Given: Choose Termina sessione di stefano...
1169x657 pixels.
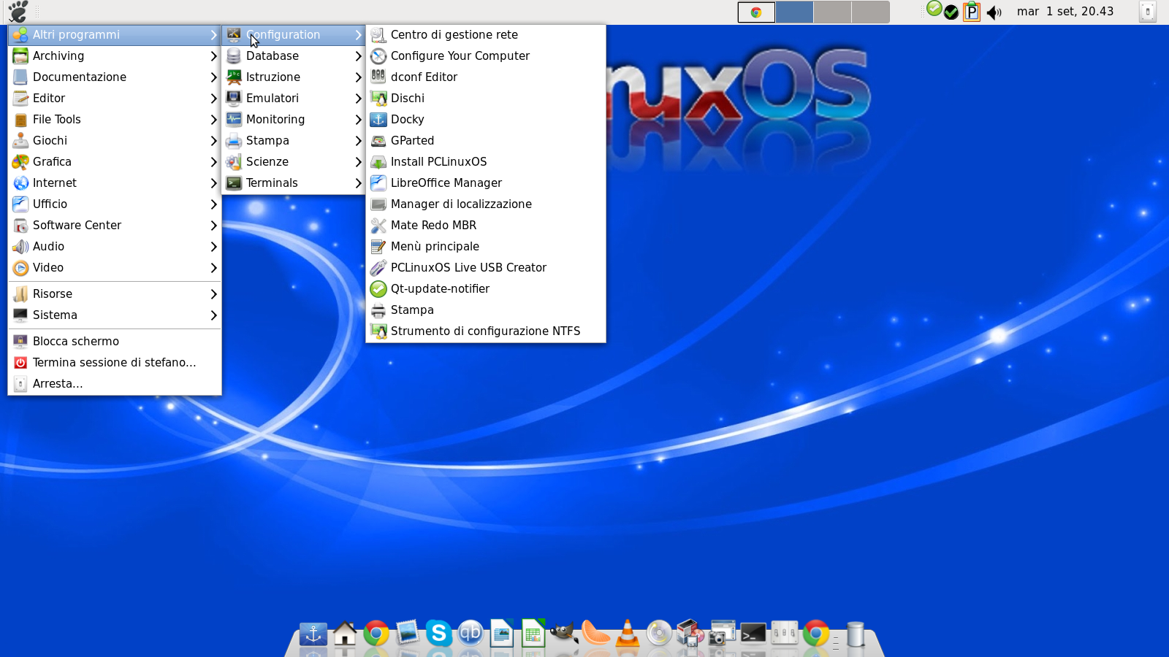Looking at the screenshot, I should click(115, 363).
